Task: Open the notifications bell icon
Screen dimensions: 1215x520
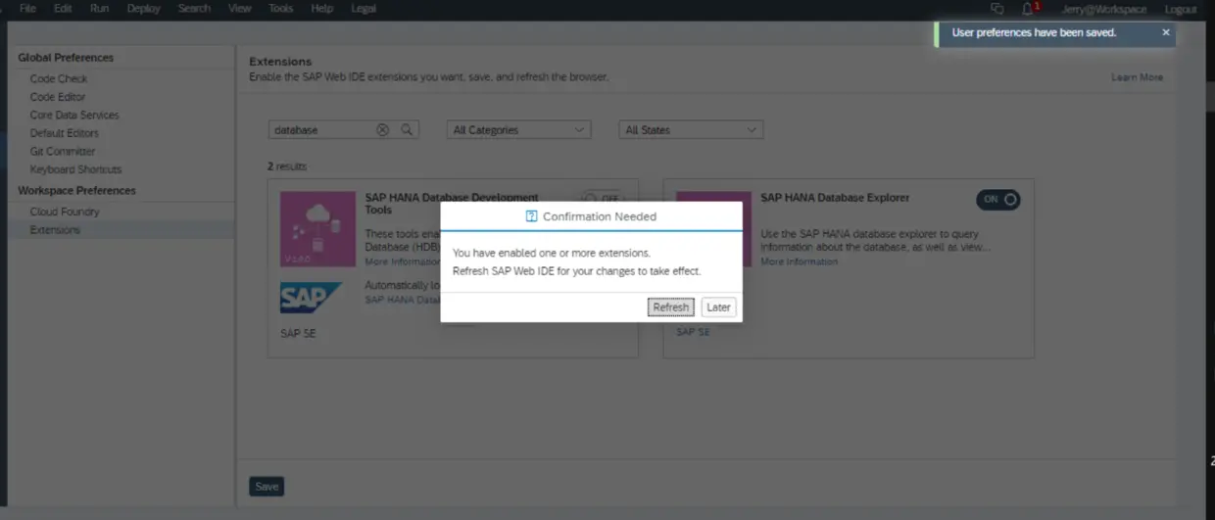Action: [x=1028, y=8]
